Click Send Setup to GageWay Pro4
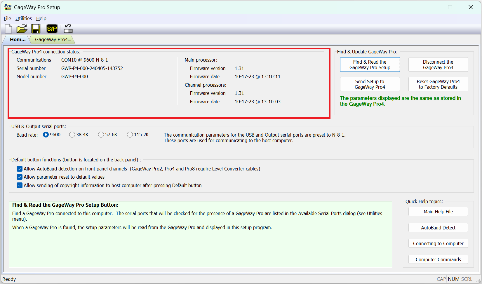Image resolution: width=482 pixels, height=284 pixels. tap(370, 84)
